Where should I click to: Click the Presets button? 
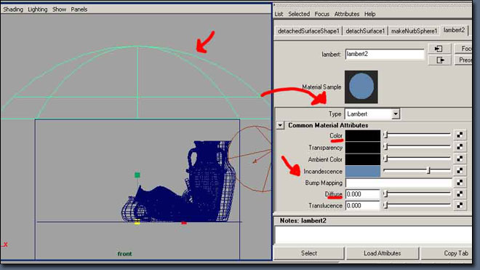(463, 60)
